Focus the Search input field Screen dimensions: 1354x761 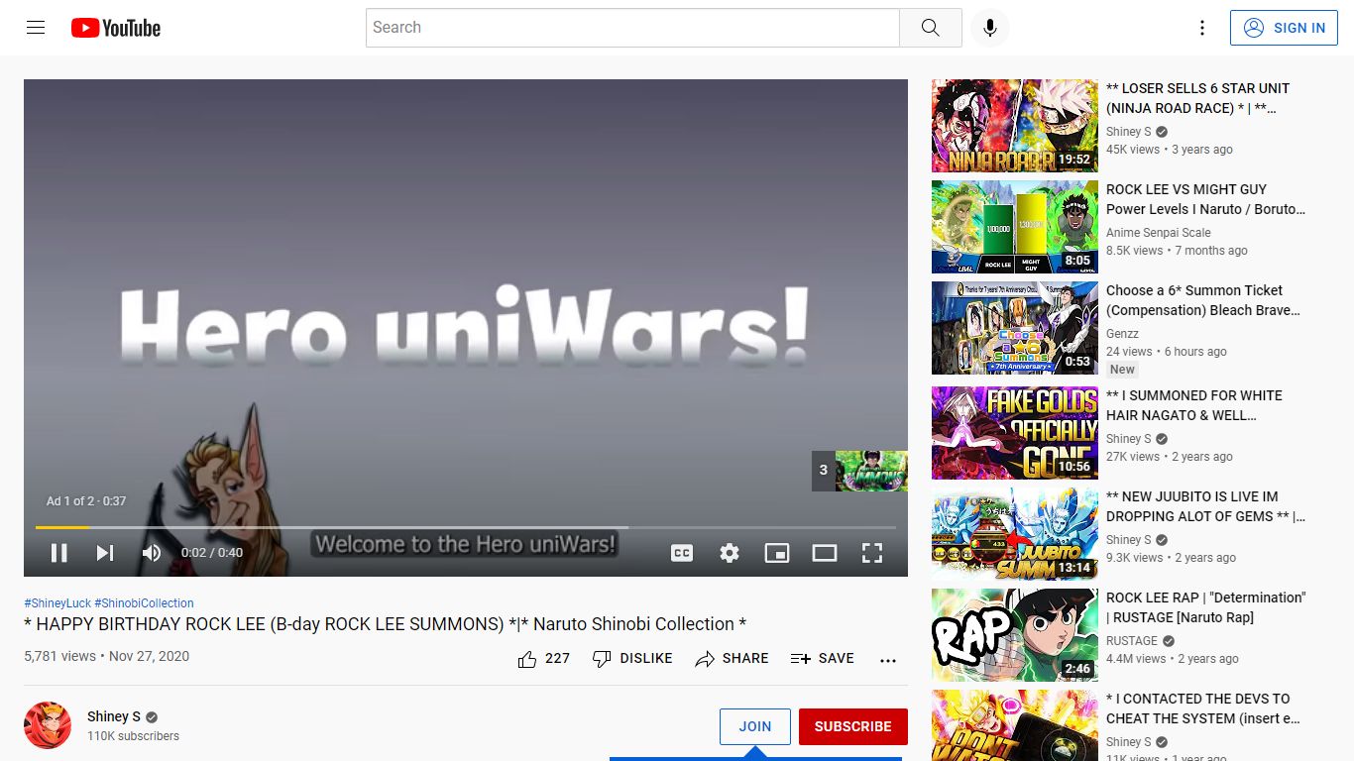(632, 28)
